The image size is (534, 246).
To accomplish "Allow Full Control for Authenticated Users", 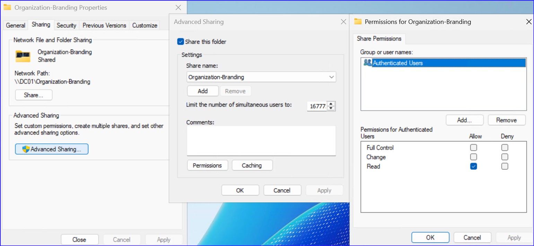I will [473, 147].
